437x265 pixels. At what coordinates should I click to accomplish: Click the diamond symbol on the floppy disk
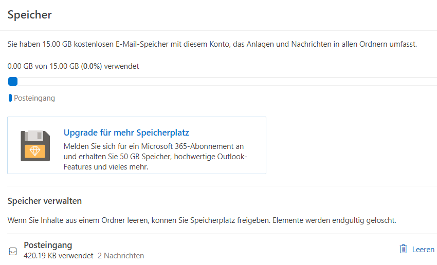[35, 152]
